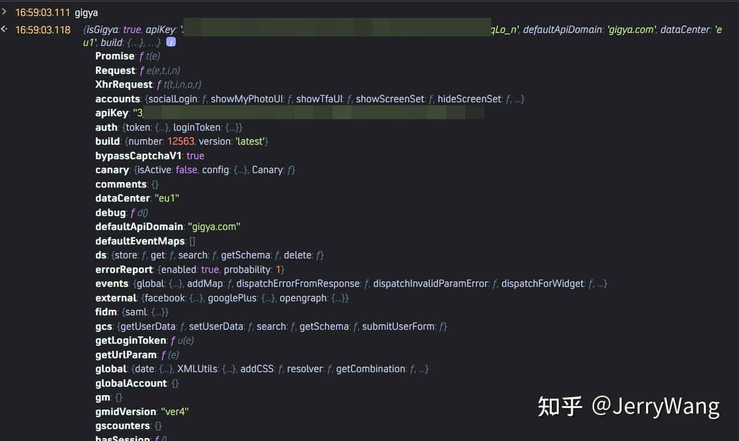Expand the defaultEventMaps array
This screenshot has height=441, width=739.
(145, 241)
